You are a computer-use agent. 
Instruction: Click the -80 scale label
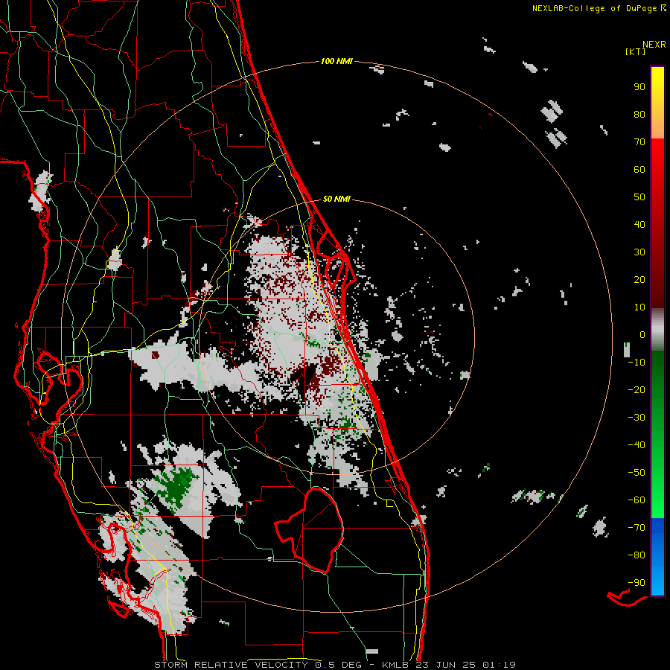636,555
